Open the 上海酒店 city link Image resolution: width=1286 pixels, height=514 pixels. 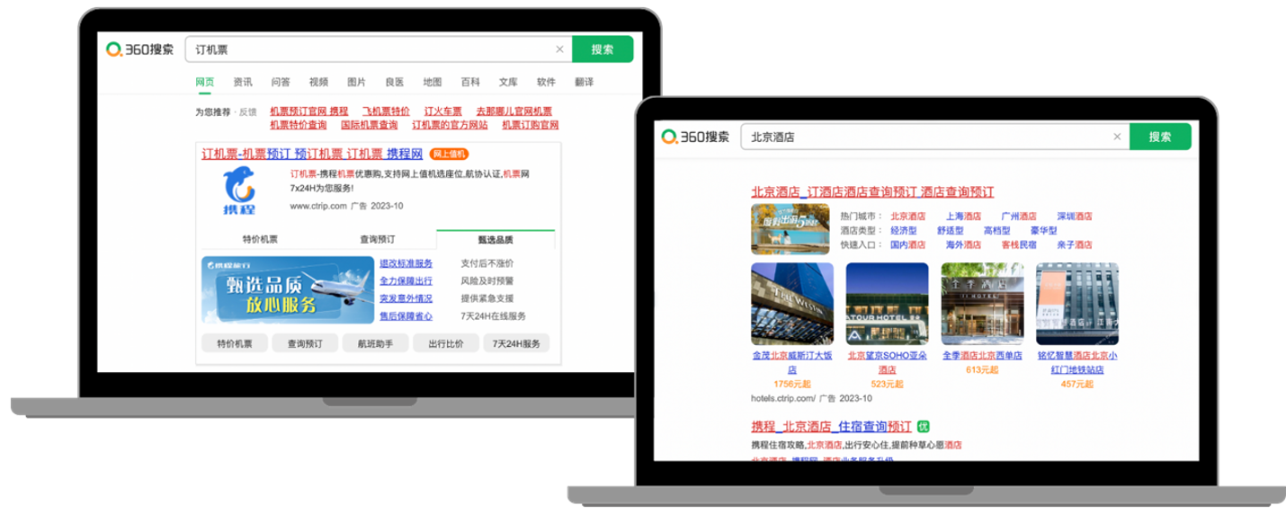[x=963, y=217]
